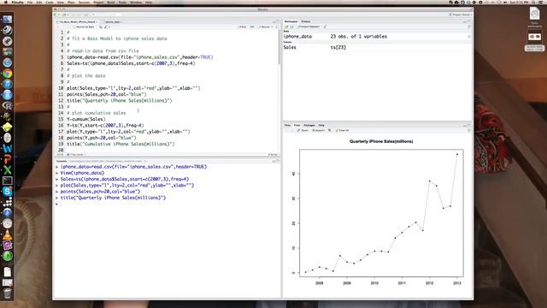Click the save workspace icon
This screenshot has height=308, width=547.
pyautogui.click(x=292, y=27)
